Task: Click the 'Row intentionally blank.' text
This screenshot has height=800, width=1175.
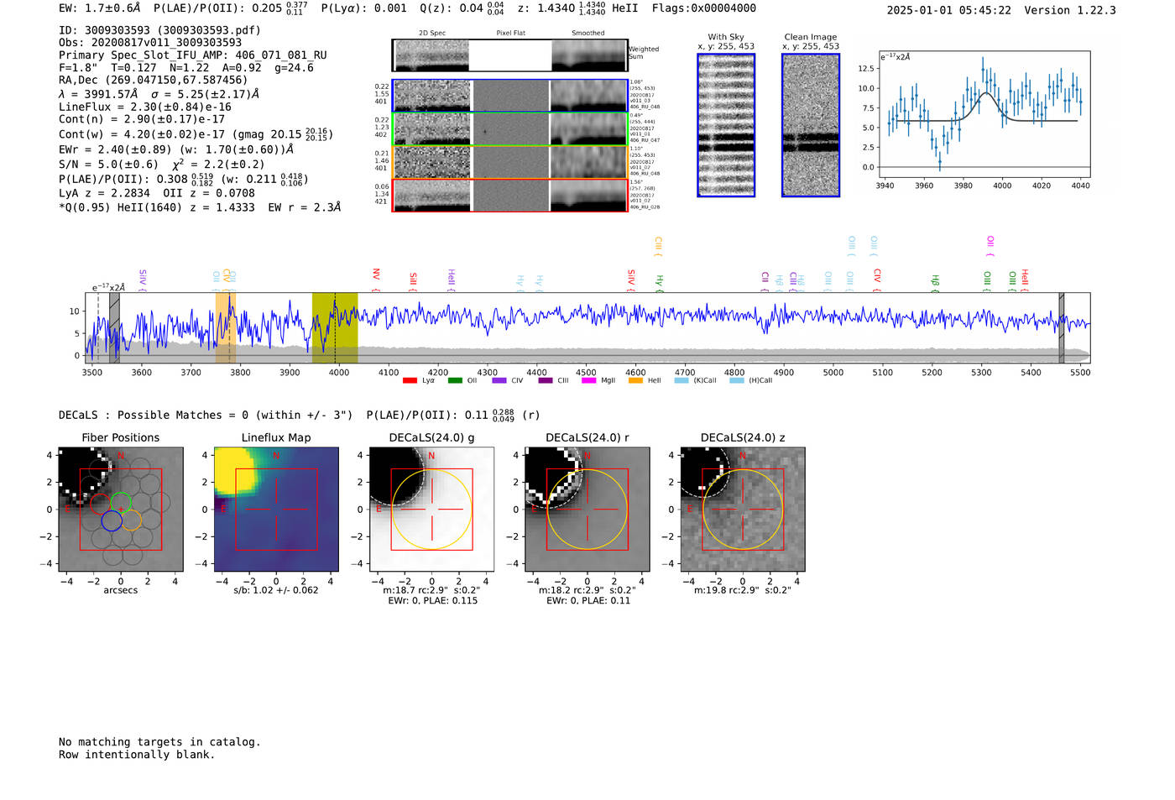Action: [x=137, y=755]
